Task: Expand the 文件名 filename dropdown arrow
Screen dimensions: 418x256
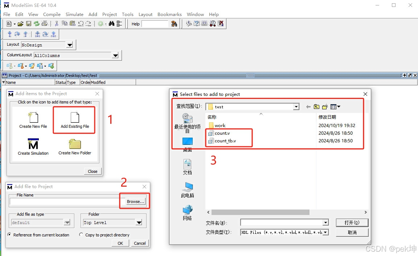Action: coord(325,222)
